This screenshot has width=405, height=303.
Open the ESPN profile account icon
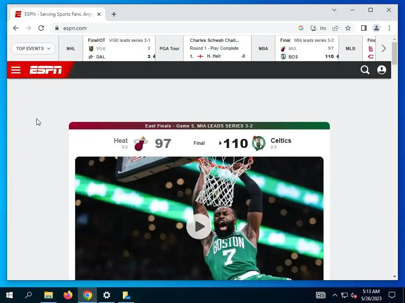(x=382, y=70)
